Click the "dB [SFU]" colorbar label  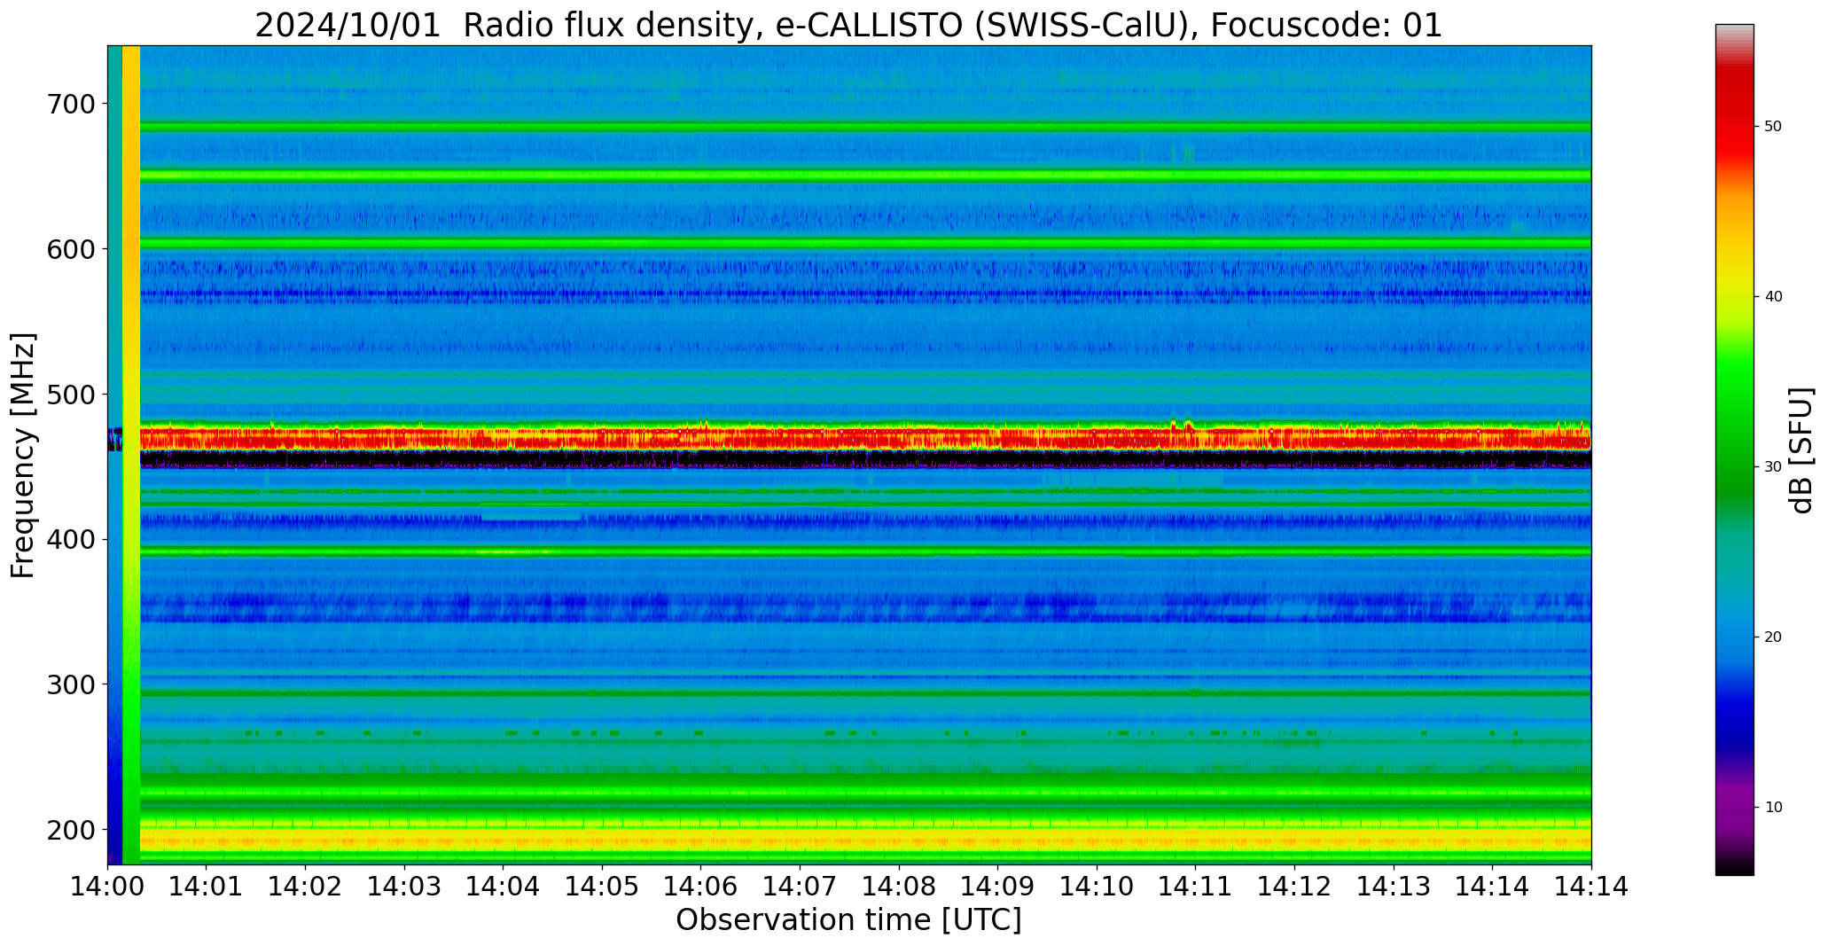click(x=1801, y=450)
